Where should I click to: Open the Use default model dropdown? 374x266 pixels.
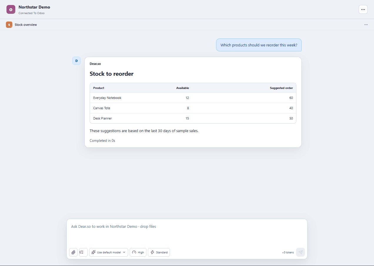(x=108, y=252)
